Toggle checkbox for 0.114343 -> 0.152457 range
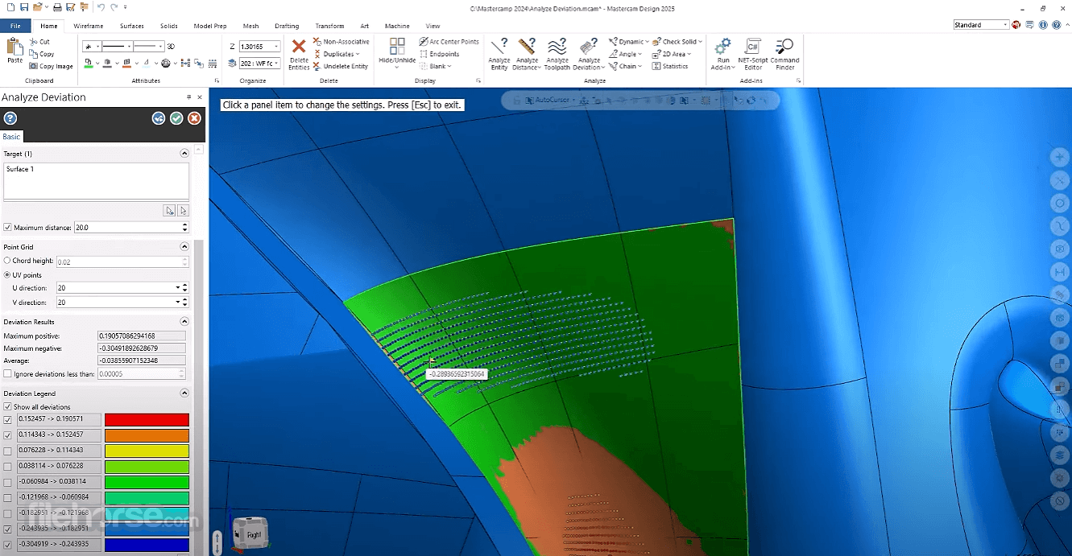This screenshot has height=556, width=1072. pos(8,435)
